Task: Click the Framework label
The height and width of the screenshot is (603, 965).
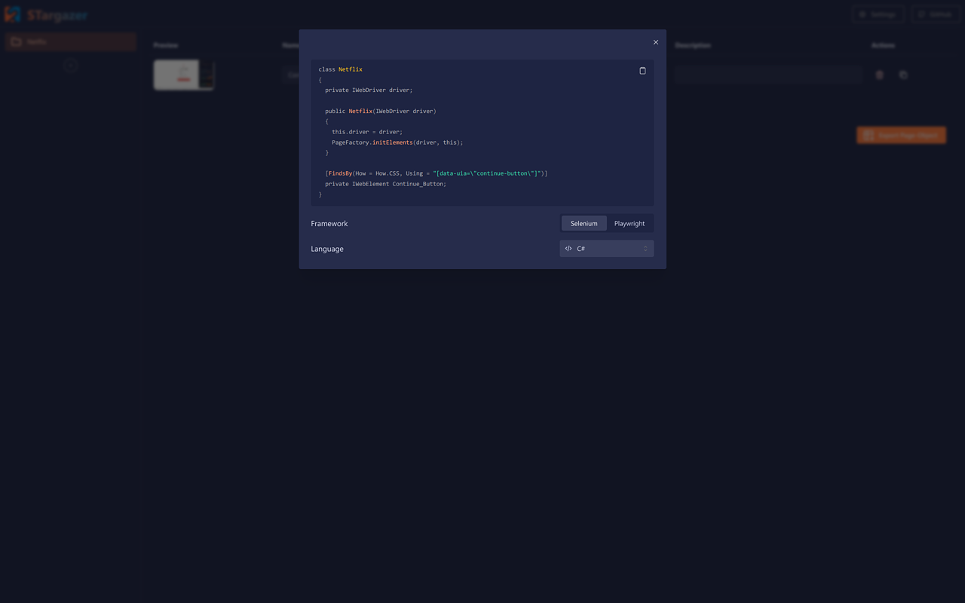Action: [329, 224]
